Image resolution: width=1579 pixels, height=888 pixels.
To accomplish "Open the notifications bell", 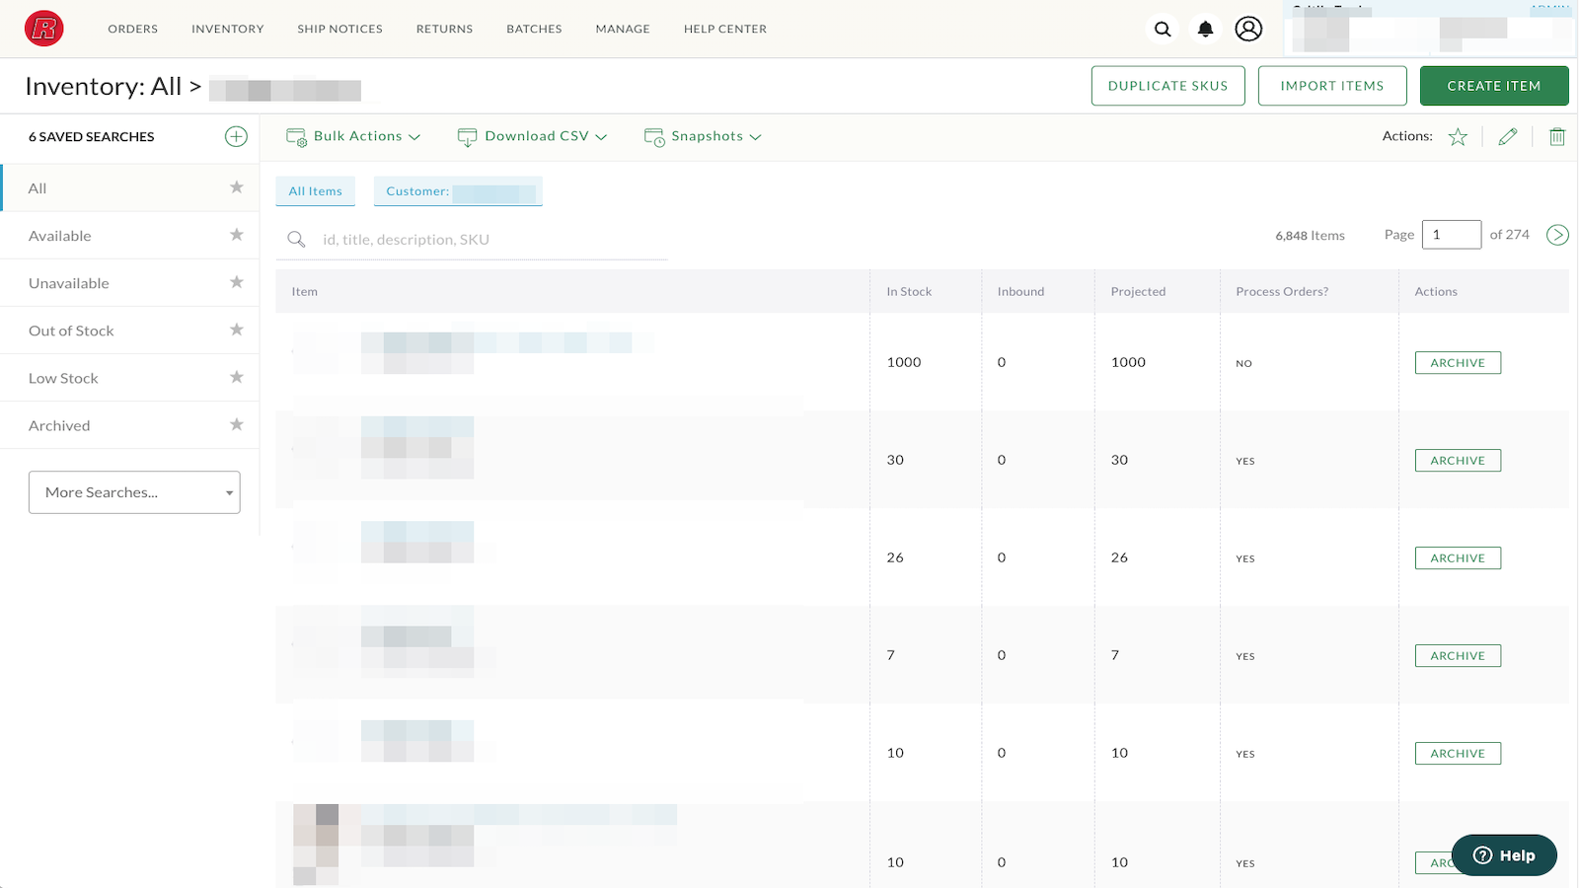I will click(x=1205, y=30).
